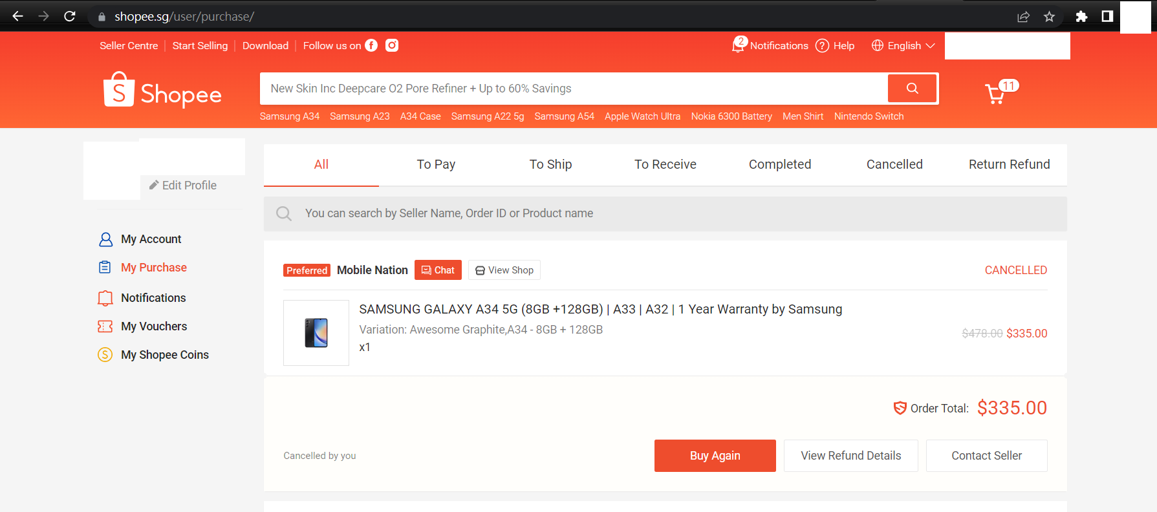
Task: Reload the page with browser refresh icon
Action: tap(70, 16)
